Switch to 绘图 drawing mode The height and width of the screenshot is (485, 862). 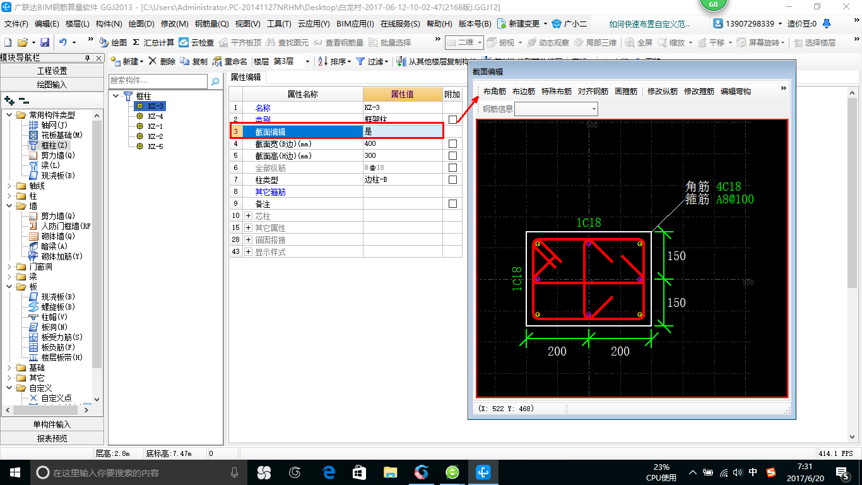pos(113,42)
